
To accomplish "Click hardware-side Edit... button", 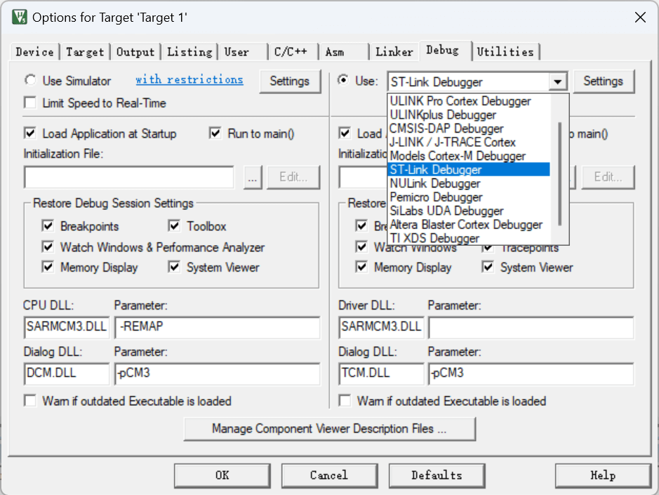I will pyautogui.click(x=608, y=177).
